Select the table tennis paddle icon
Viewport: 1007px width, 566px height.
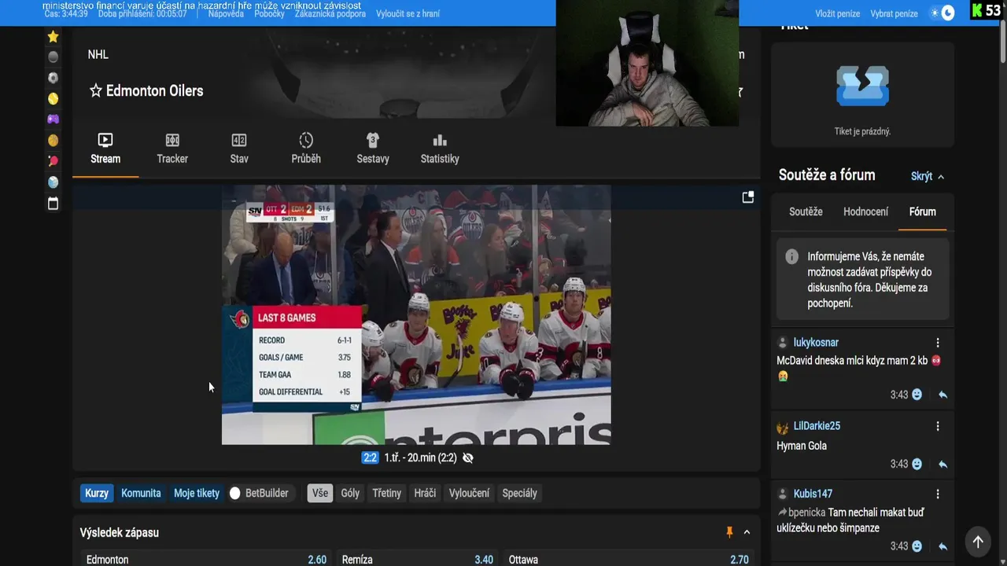tap(53, 161)
